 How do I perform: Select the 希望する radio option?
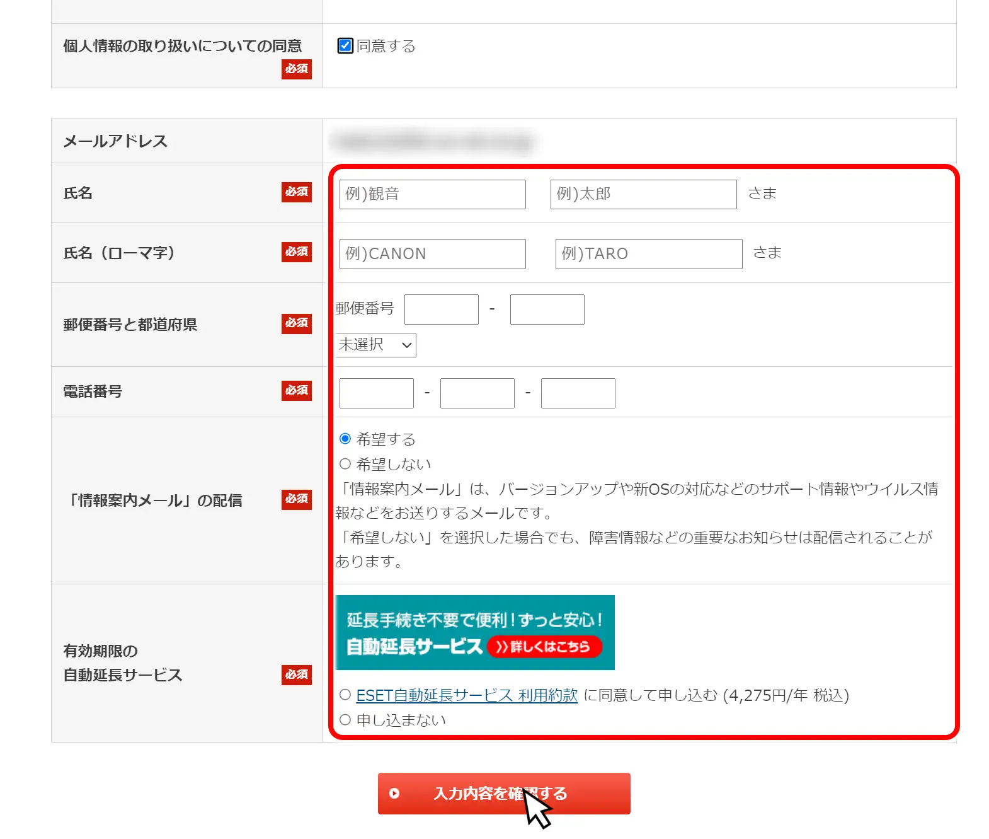[x=345, y=439]
